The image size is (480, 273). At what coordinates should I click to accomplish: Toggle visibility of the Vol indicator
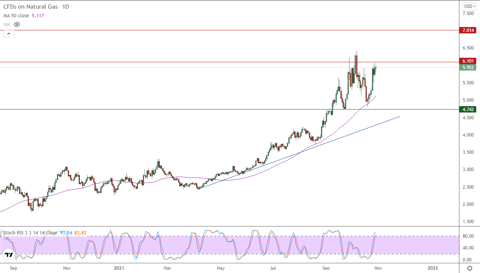[17, 24]
